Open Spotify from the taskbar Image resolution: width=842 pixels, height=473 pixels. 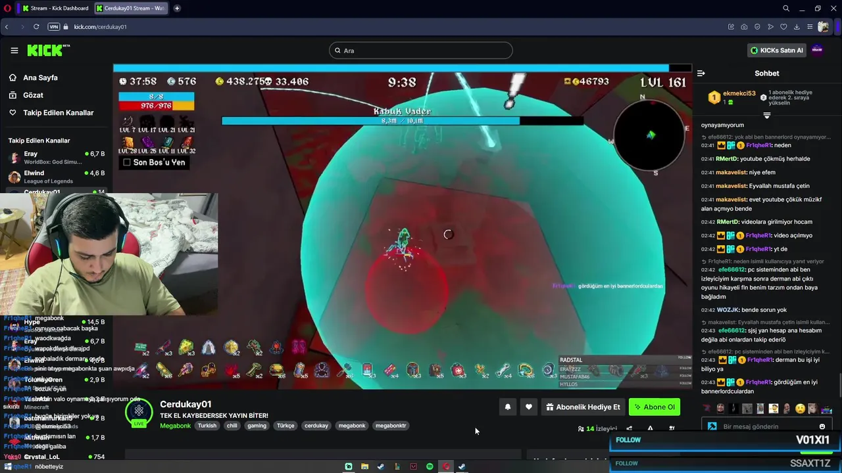tap(430, 466)
